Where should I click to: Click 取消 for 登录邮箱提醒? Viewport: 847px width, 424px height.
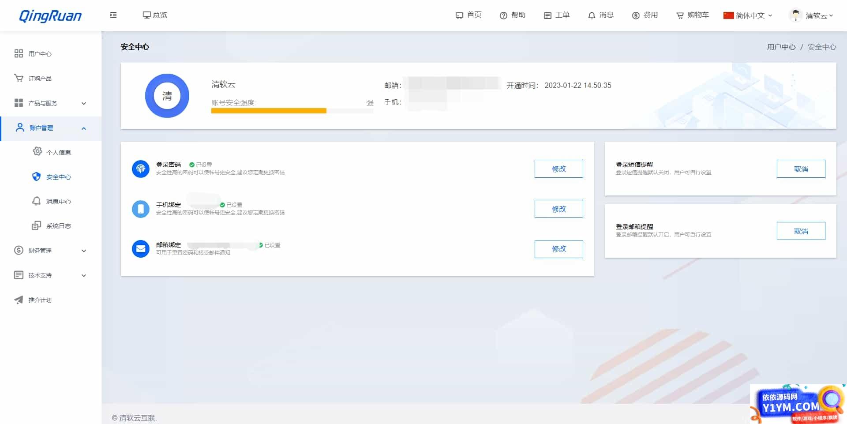[801, 231]
